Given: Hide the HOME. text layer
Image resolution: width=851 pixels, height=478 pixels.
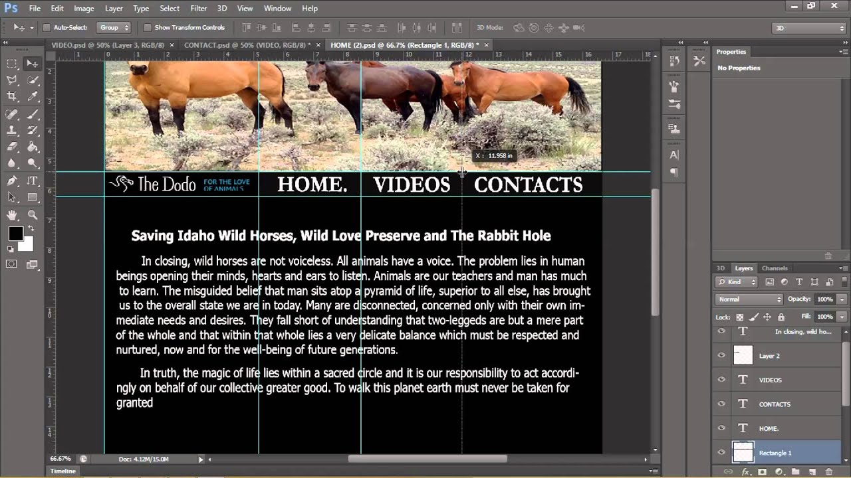Looking at the screenshot, I should click(721, 428).
